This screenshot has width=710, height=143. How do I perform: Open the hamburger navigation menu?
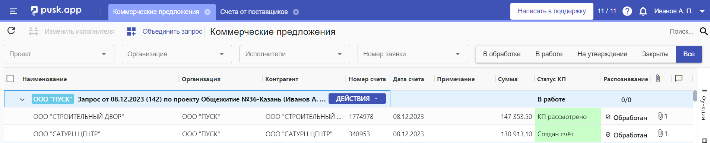coord(13,11)
